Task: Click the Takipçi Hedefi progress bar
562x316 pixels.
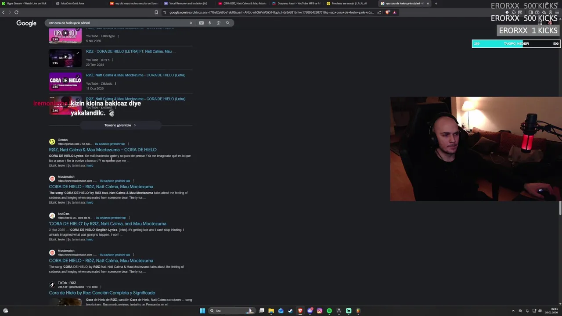Action: pos(516,43)
